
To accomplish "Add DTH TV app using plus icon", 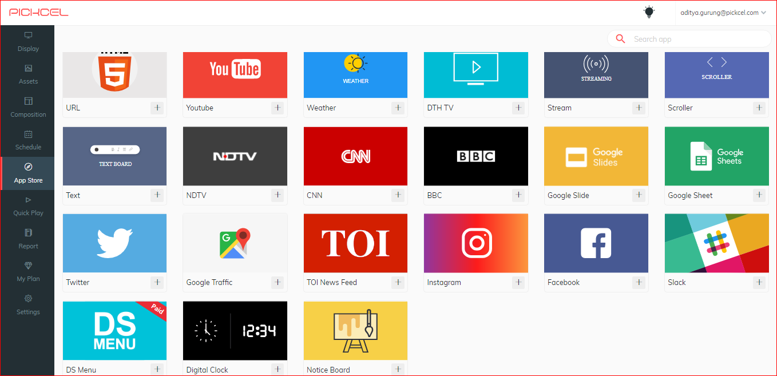I will [x=518, y=108].
